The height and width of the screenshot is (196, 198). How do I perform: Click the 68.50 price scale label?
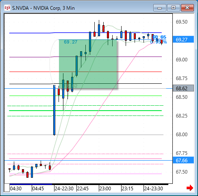coord(182,97)
